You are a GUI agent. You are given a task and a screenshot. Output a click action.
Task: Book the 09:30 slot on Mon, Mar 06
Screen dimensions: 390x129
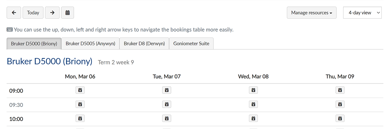pyautogui.click(x=80, y=104)
